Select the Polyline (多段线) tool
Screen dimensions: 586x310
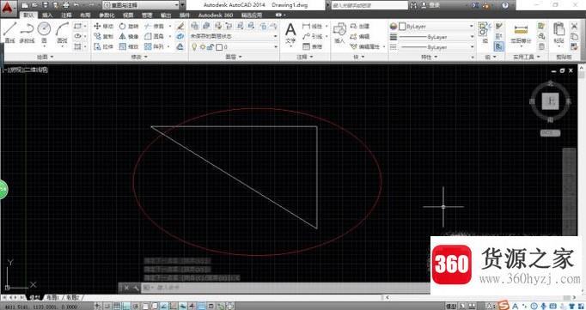pyautogui.click(x=27, y=32)
